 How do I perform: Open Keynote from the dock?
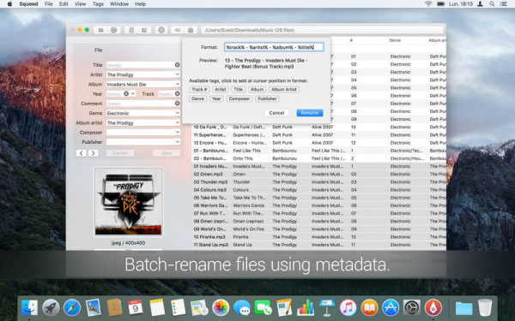click(x=327, y=308)
